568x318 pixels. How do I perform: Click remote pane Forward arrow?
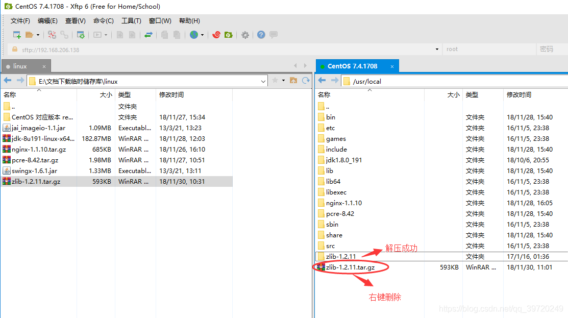[x=335, y=81]
